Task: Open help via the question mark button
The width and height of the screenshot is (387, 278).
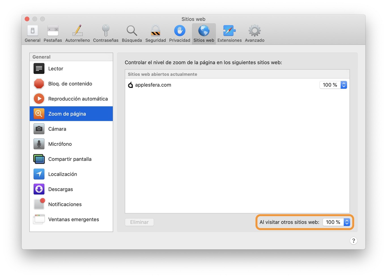Action: coord(353,241)
